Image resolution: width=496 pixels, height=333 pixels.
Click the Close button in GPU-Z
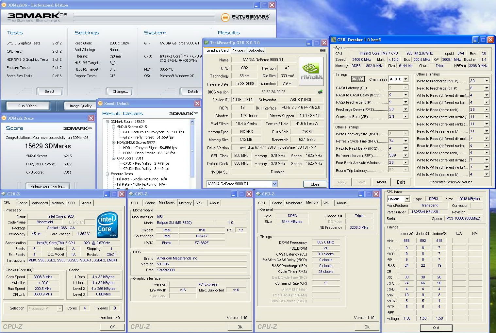(315, 184)
